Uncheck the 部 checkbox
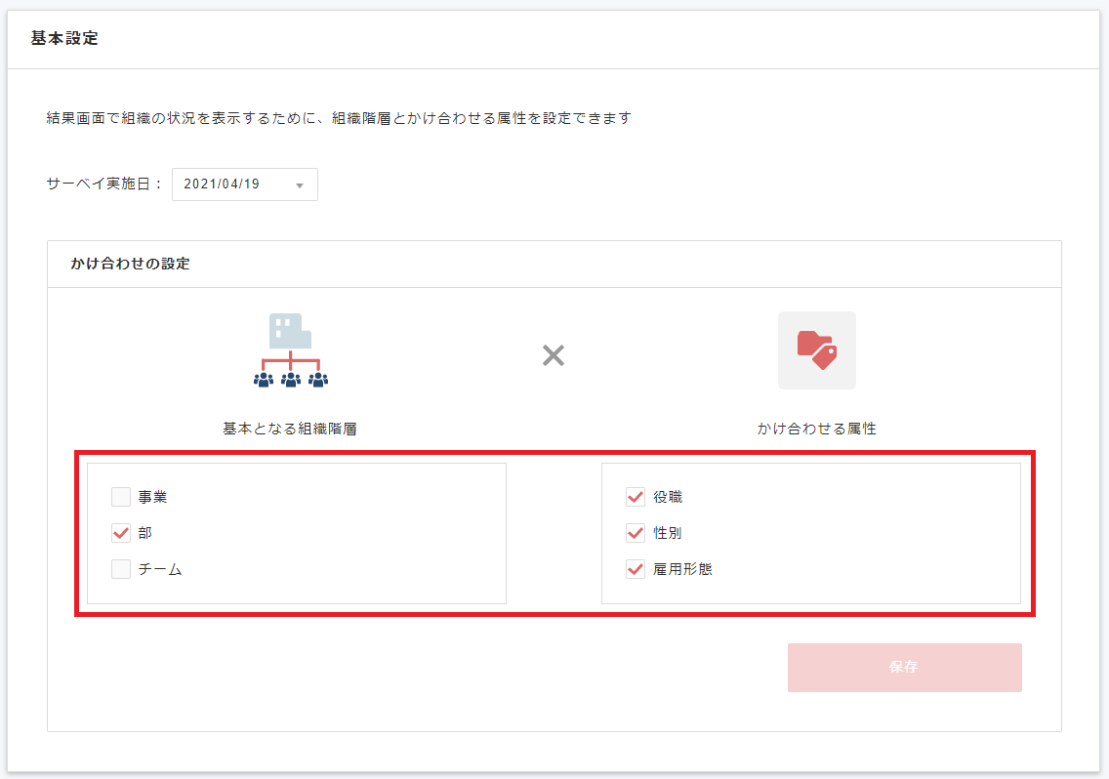The height and width of the screenshot is (779, 1109). click(x=121, y=533)
